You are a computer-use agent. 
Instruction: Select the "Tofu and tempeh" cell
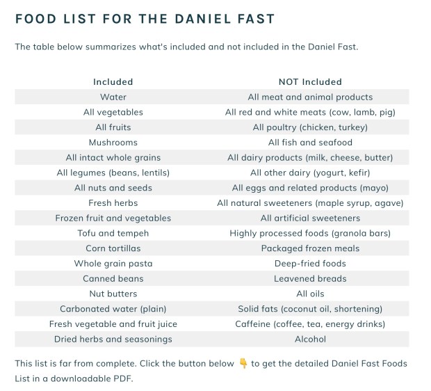(x=113, y=233)
